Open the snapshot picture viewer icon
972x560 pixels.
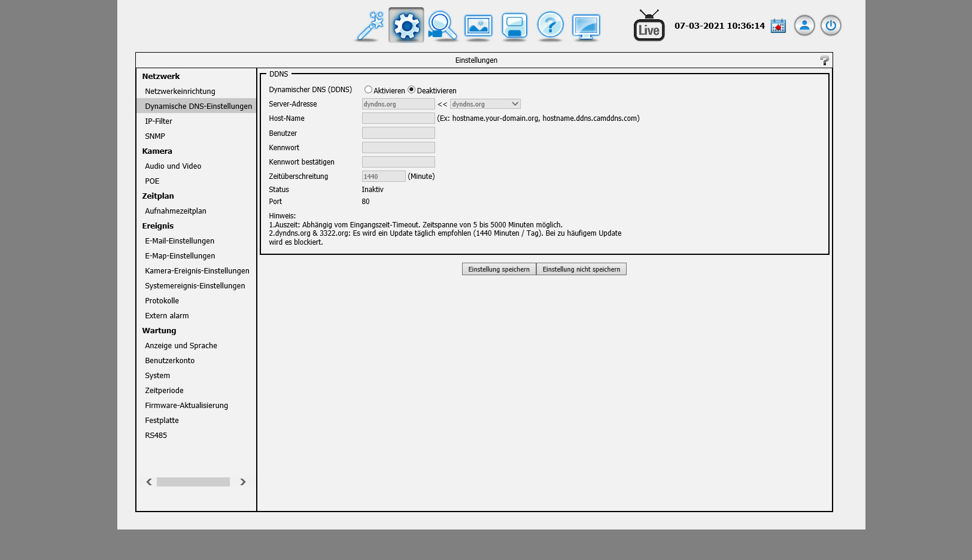click(478, 26)
